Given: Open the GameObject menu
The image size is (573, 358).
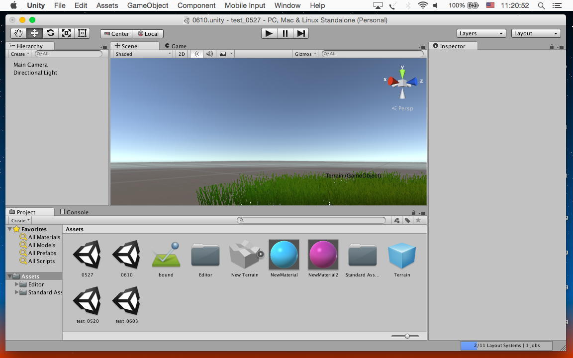Looking at the screenshot, I should click(148, 5).
